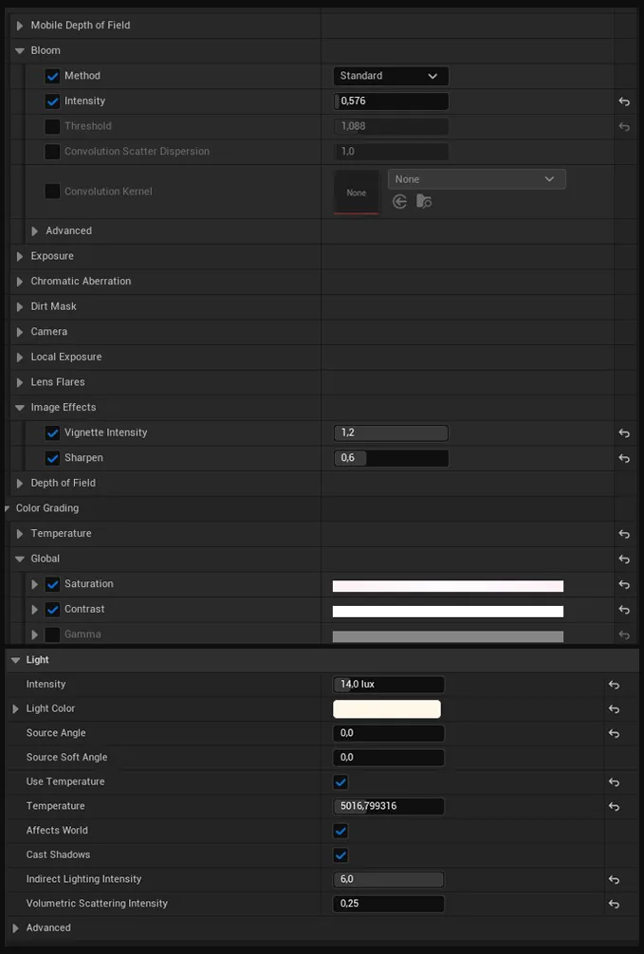644x954 pixels.
Task: Reset Contrast to default
Action: [x=624, y=610]
